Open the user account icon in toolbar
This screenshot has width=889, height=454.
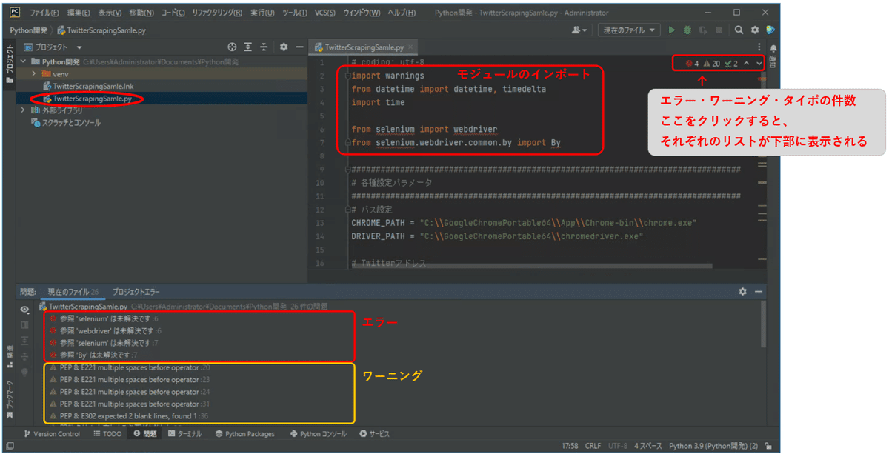(579, 30)
